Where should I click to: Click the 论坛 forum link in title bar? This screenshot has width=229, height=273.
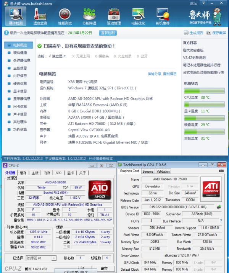tap(193, 3)
